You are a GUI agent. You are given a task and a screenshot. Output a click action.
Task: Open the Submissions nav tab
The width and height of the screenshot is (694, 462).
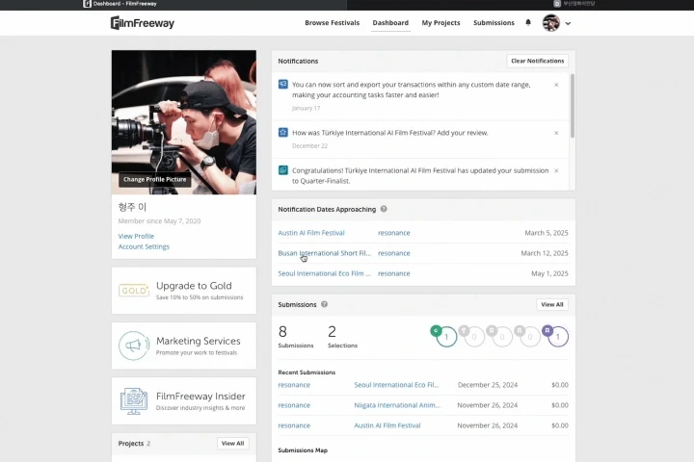494,22
